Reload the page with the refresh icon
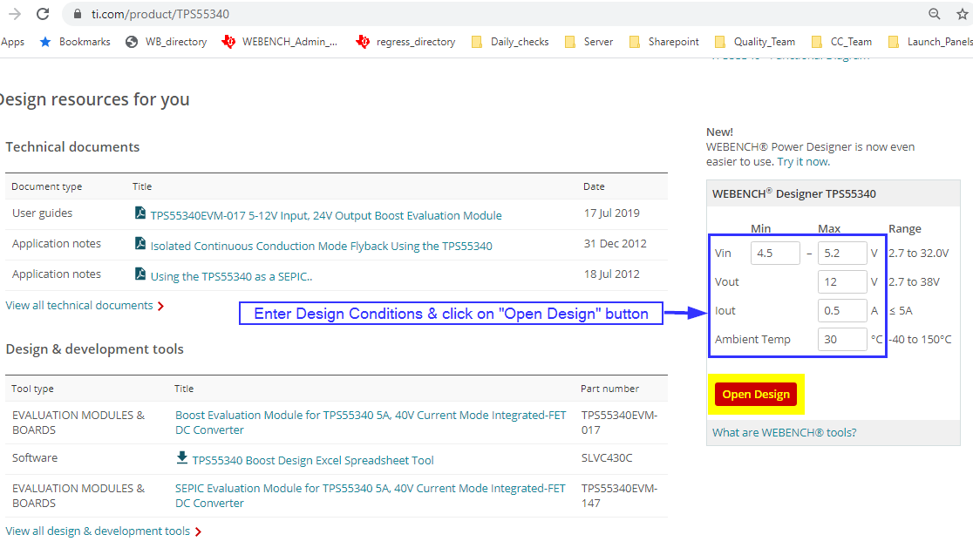This screenshot has width=973, height=548. (x=43, y=14)
